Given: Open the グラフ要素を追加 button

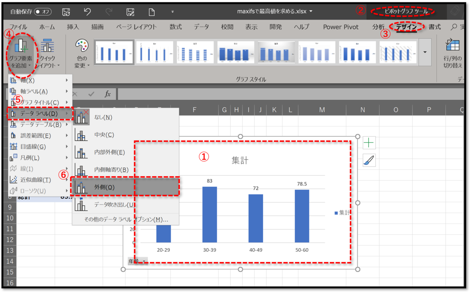Looking at the screenshot, I should coord(21,54).
